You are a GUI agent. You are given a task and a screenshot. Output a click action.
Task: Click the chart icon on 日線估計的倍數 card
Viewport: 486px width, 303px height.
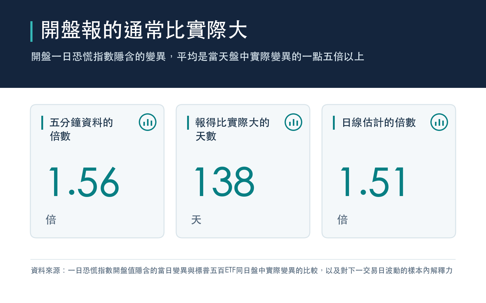(439, 122)
